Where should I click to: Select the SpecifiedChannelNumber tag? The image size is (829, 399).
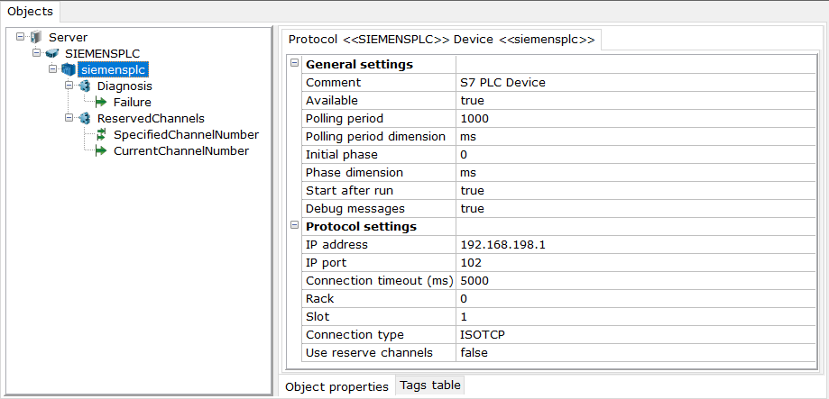point(186,134)
